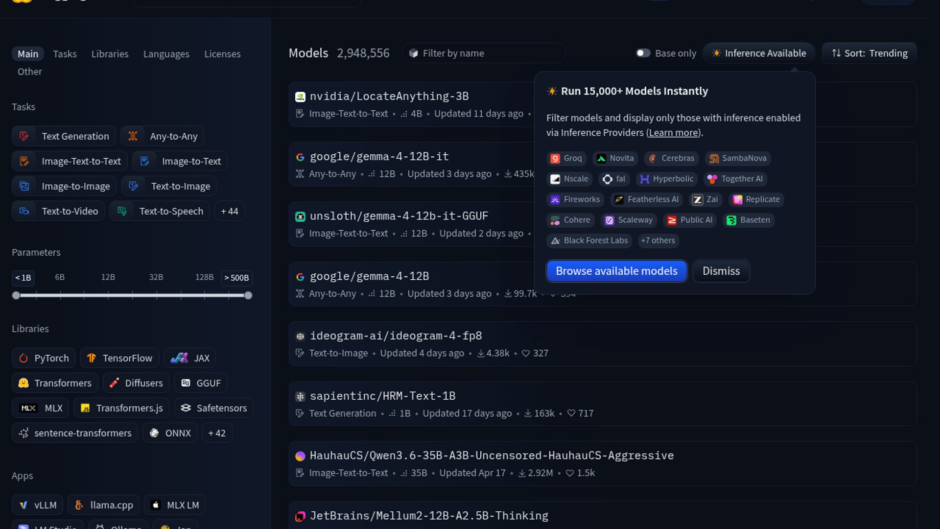Filter by ONNX library
Screen dimensions: 940x529
click(x=170, y=433)
